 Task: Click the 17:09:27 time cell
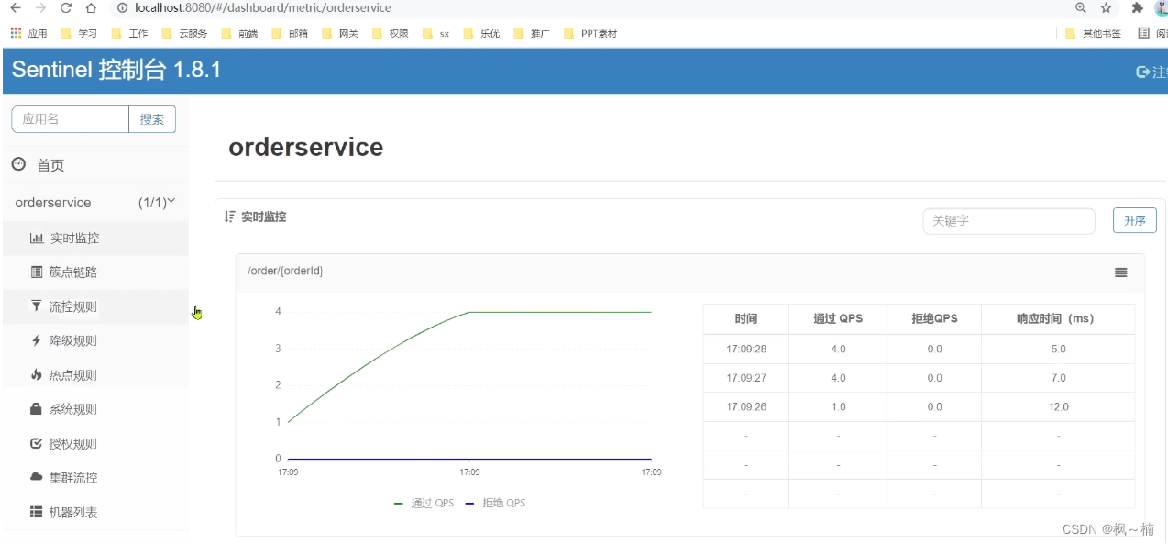pos(746,378)
